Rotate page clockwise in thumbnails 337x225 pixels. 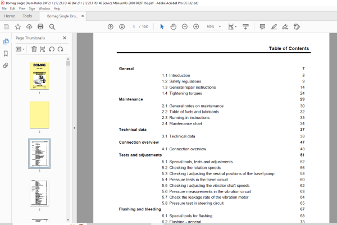[x=61, y=49]
